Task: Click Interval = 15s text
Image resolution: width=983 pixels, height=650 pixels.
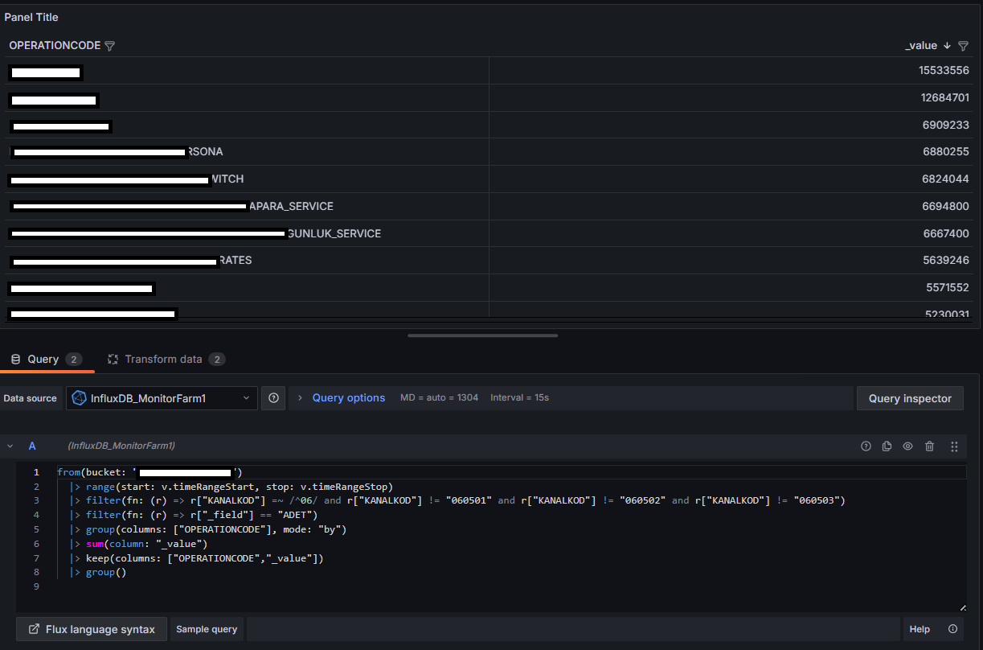Action: [519, 397]
